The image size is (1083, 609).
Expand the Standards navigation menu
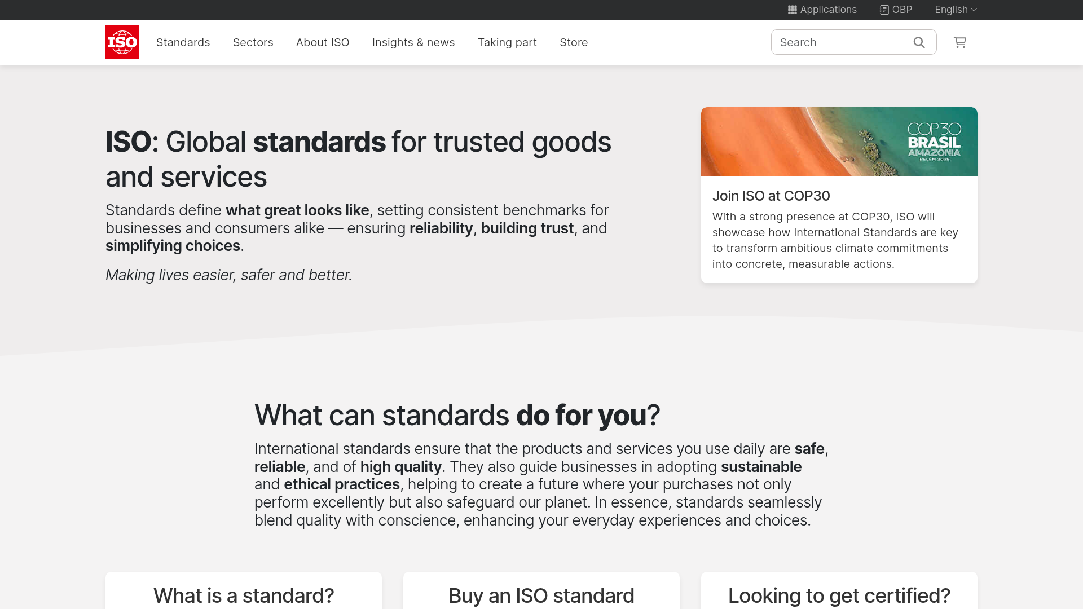[183, 42]
